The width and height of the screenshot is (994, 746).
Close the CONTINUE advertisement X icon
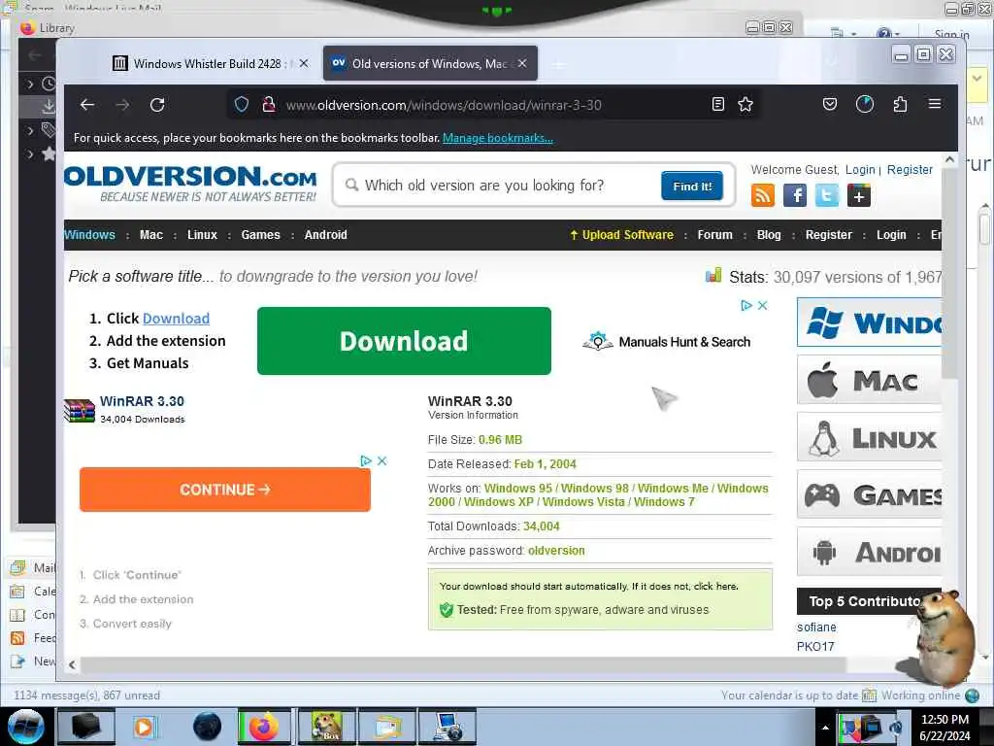click(382, 461)
